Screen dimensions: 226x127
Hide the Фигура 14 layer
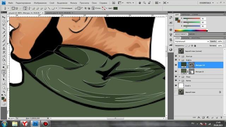pos(176,65)
